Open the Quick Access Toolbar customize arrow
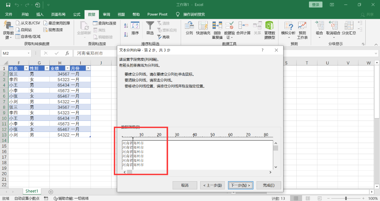Screen dimensions: 380x201 point(48,5)
